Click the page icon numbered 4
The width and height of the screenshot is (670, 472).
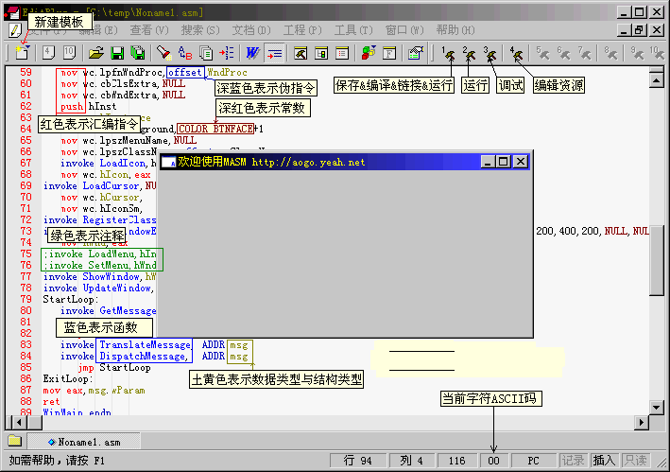click(48, 53)
